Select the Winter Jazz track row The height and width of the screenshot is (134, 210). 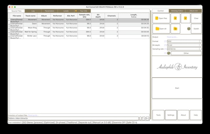pyautogui.click(x=79, y=37)
